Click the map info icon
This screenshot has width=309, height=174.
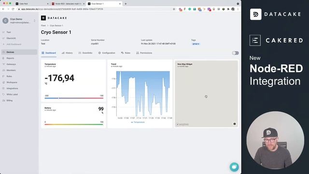coord(235,124)
